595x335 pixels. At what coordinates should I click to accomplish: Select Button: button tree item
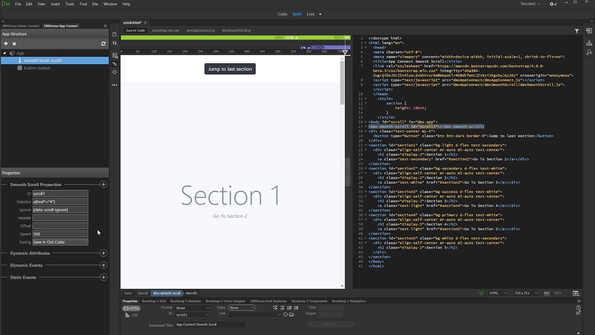[x=37, y=68]
